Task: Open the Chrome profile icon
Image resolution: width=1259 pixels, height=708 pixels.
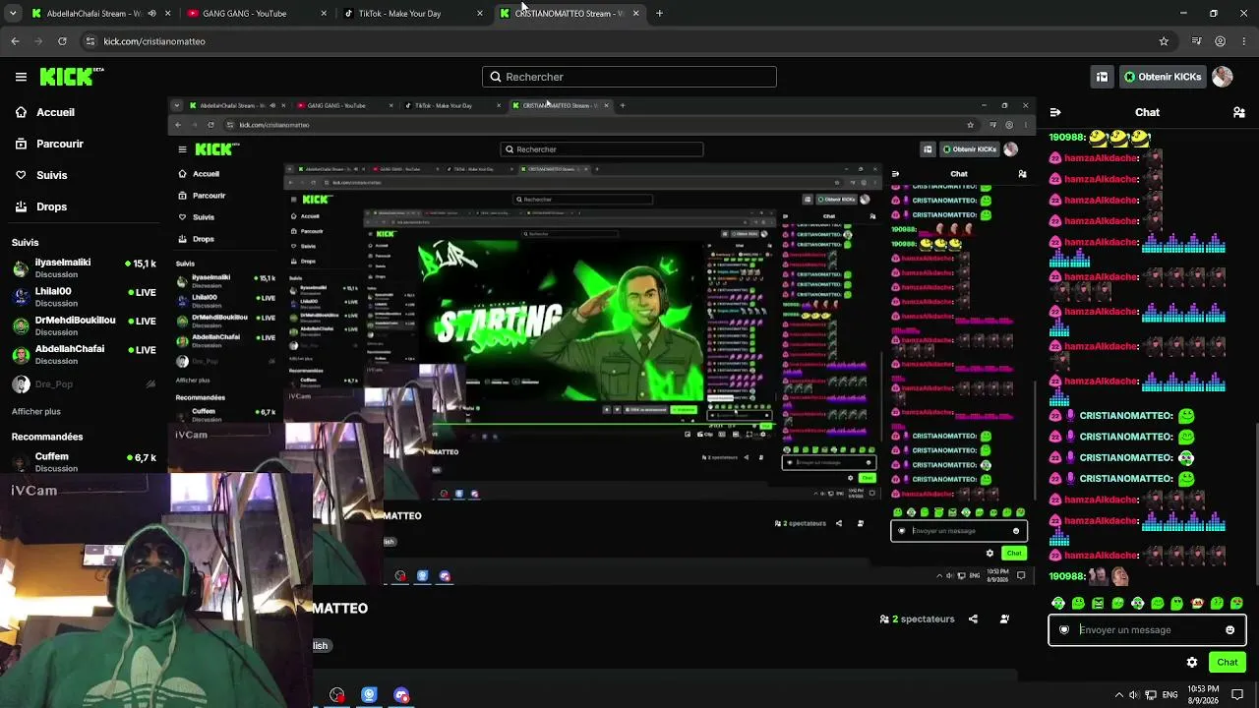Action: tap(1221, 41)
